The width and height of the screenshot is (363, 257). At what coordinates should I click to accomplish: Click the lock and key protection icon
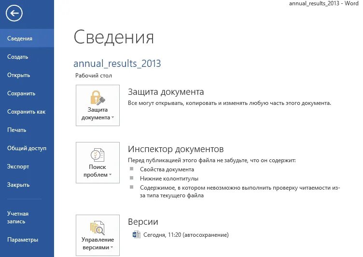(x=98, y=97)
